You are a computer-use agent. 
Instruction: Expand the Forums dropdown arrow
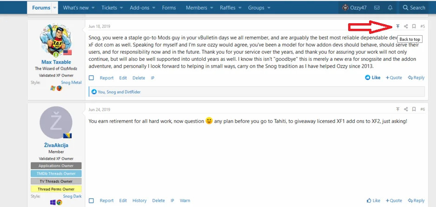(55, 8)
